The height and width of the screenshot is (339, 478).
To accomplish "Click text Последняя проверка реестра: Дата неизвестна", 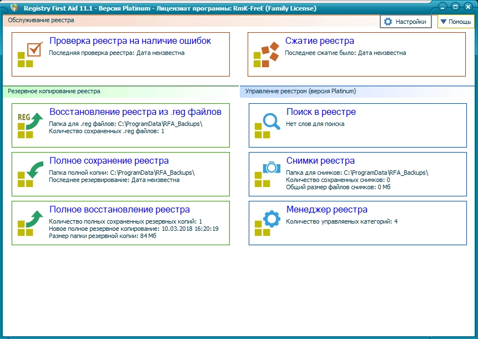I will [117, 53].
